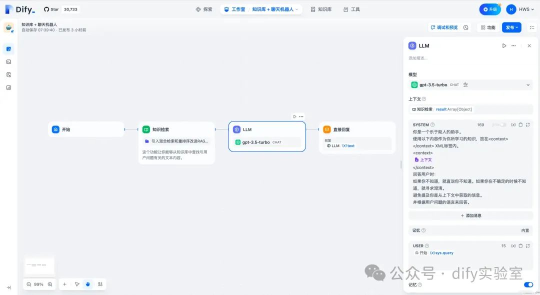Click gpt-3.5-turbo label in LLM node
The image size is (540, 295).
[256, 142]
